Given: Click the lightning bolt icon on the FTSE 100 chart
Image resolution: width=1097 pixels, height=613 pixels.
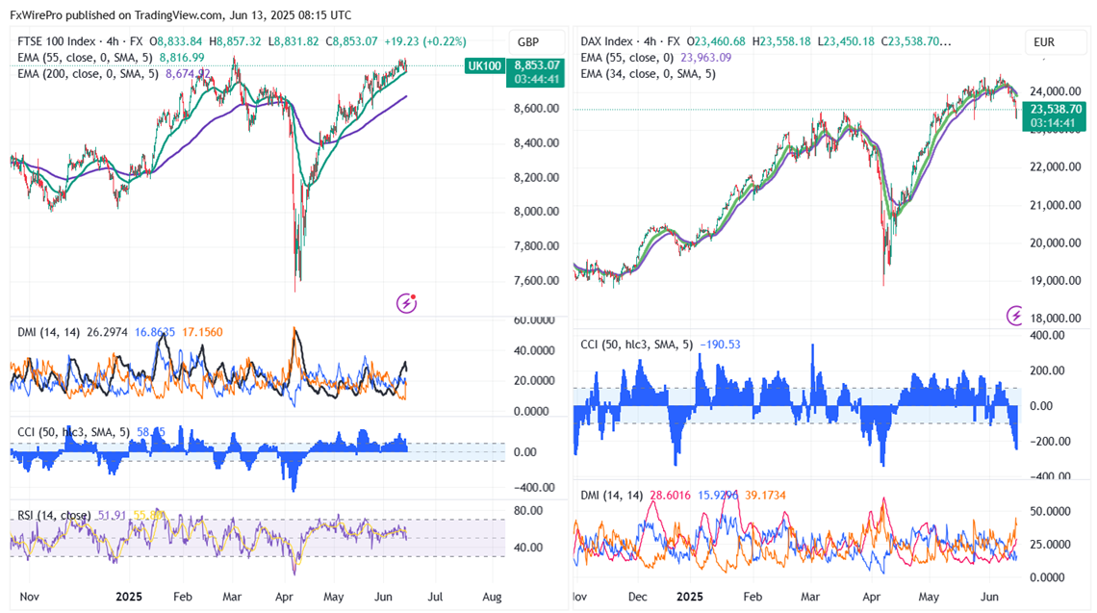Looking at the screenshot, I should pos(406,303).
